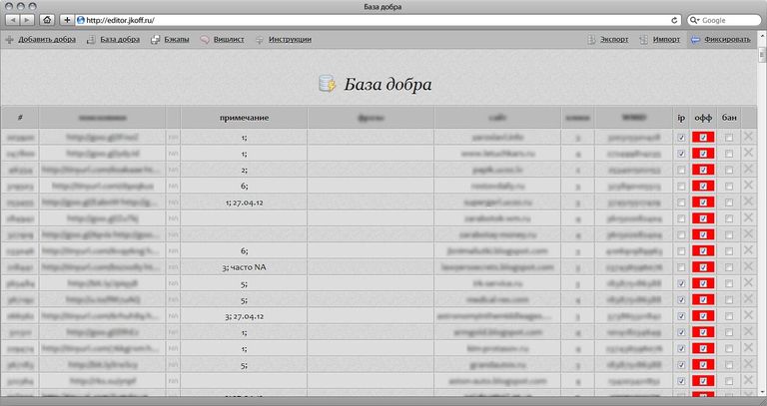The height and width of the screenshot is (406, 767).
Task: Click the Импорт link
Action: [666, 40]
